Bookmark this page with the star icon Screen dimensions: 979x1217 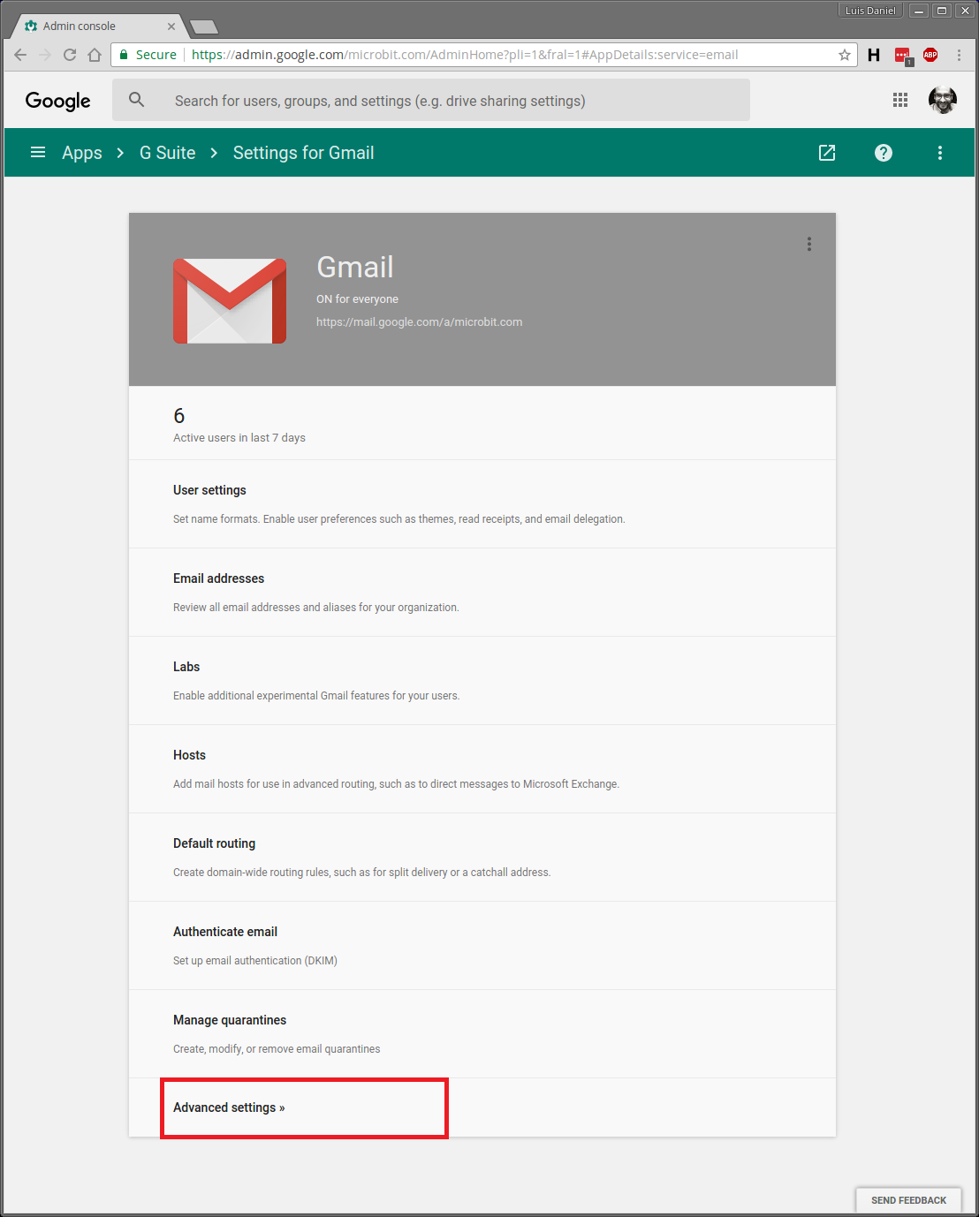click(x=845, y=55)
